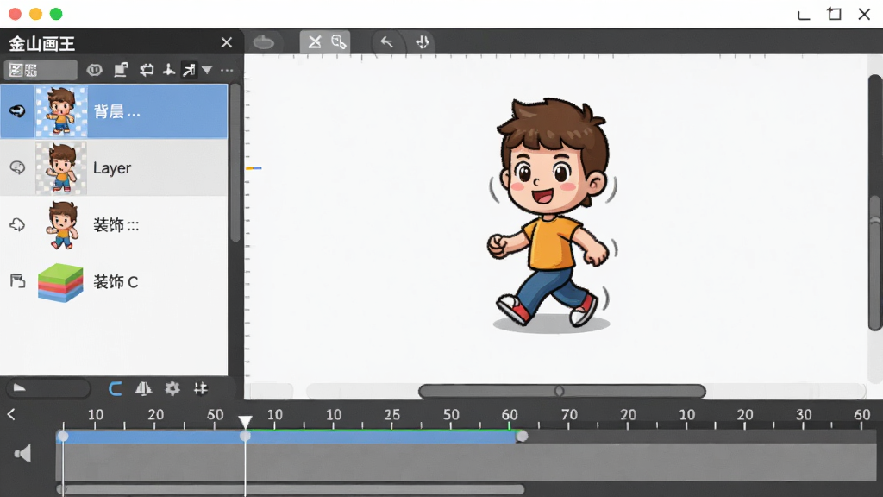Click the stacked-squares icon in the layer toolbar
Viewport: 883px width, 497px height.
click(121, 70)
